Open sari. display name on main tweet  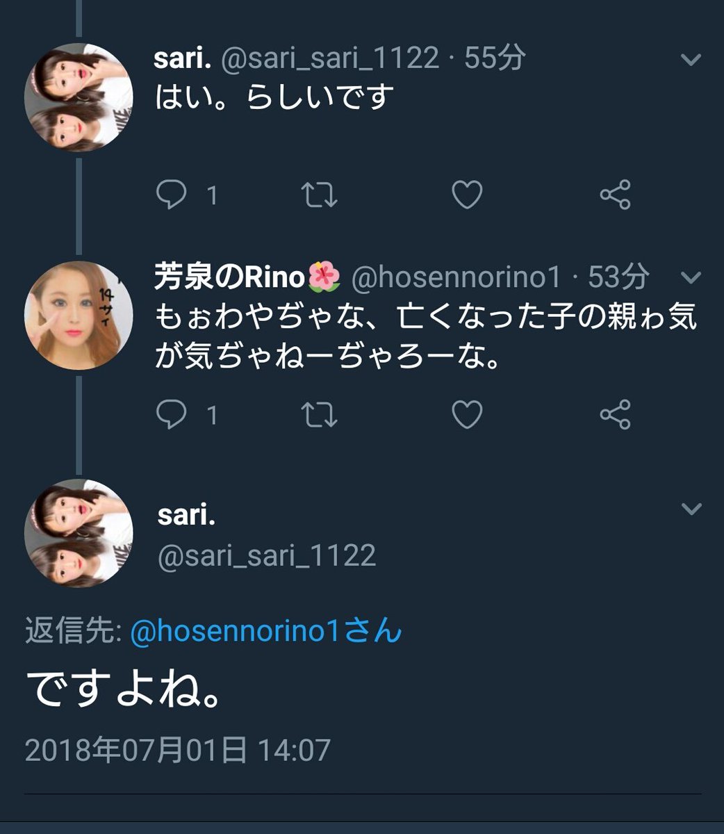186,516
